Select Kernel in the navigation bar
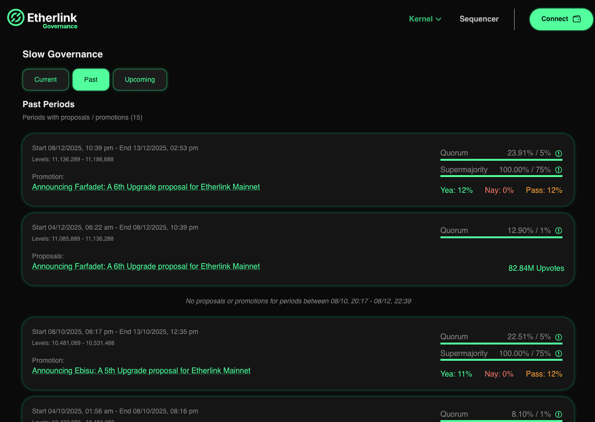This screenshot has height=422, width=595. 421,19
